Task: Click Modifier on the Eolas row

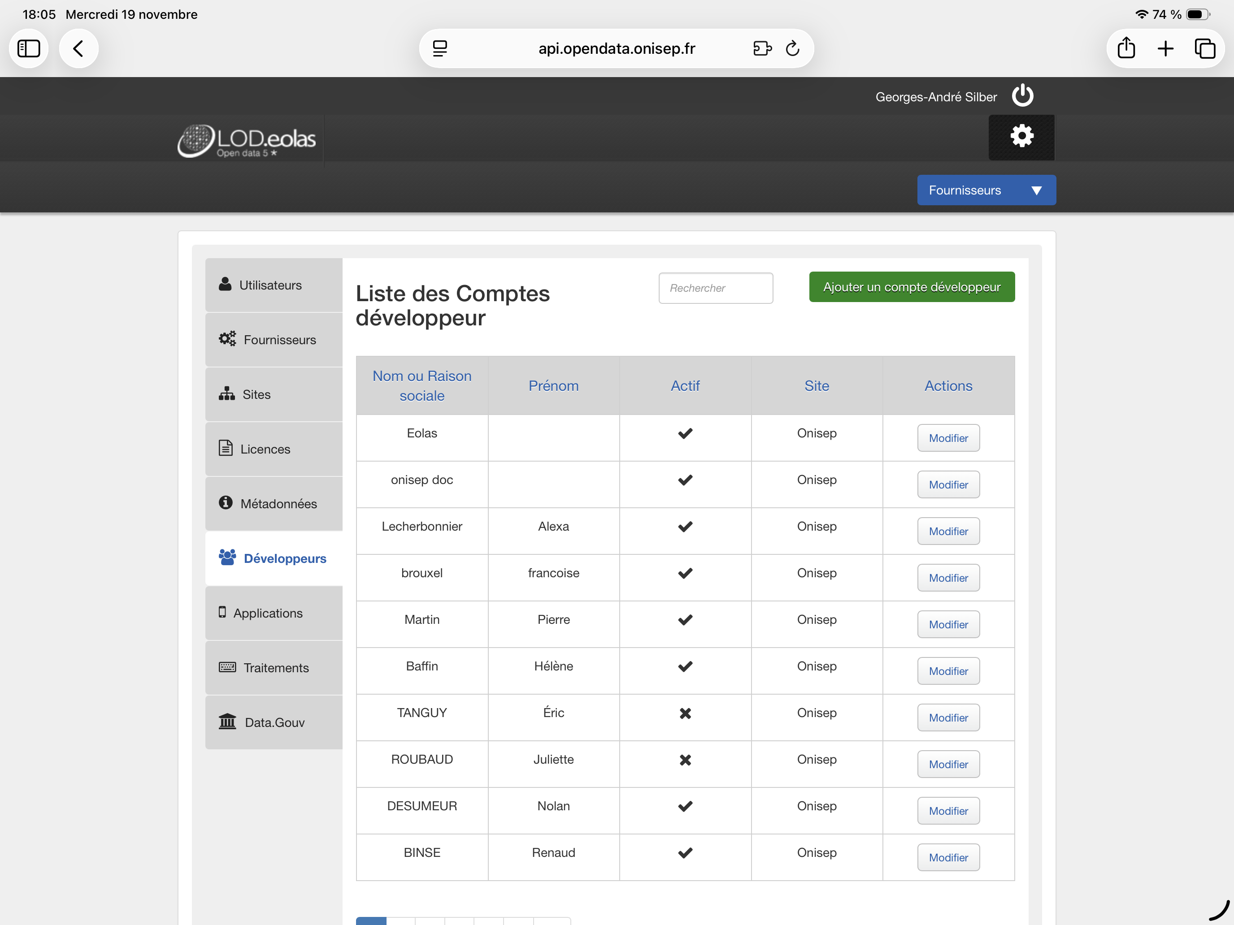Action: [948, 438]
